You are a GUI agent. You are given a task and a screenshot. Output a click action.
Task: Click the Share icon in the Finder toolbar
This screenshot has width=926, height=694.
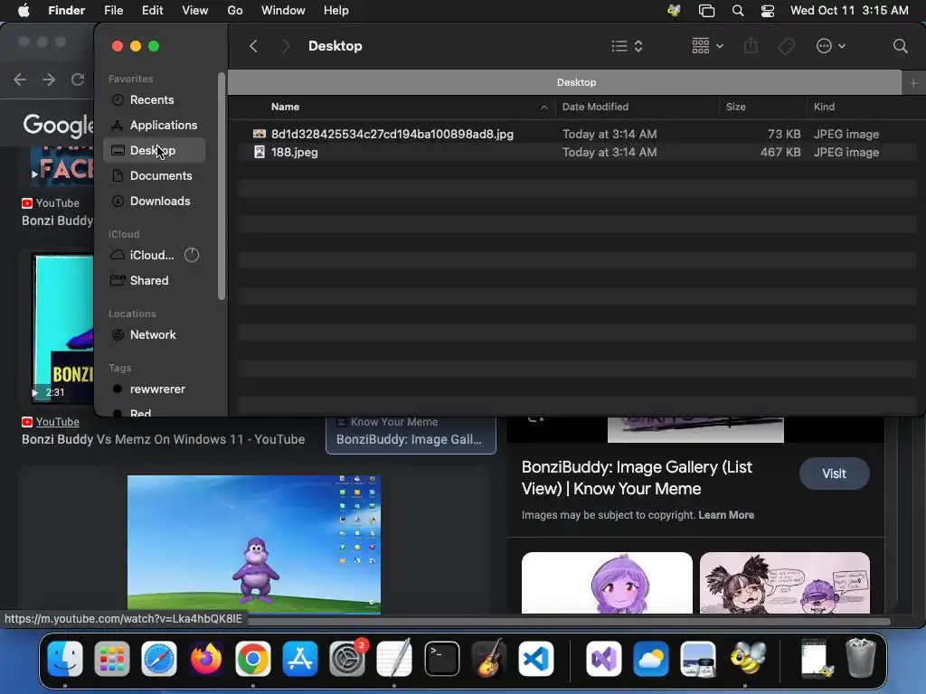tap(751, 46)
